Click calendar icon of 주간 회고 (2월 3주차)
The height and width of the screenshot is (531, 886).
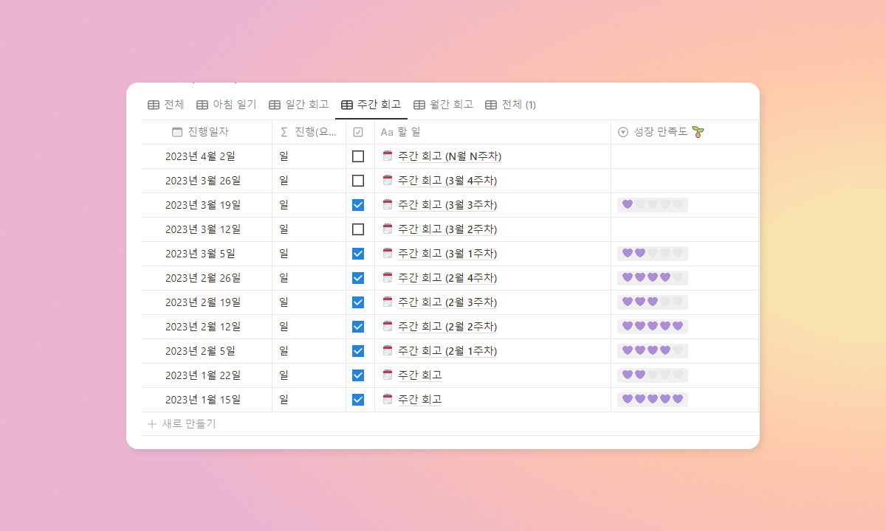(x=388, y=302)
